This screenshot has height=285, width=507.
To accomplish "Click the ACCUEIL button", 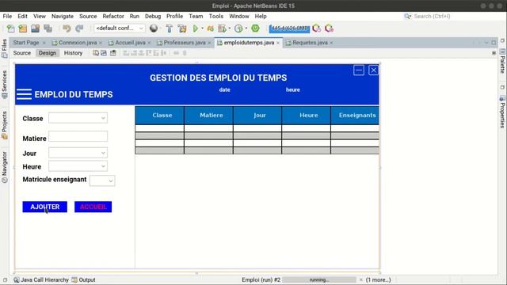I will 93,207.
